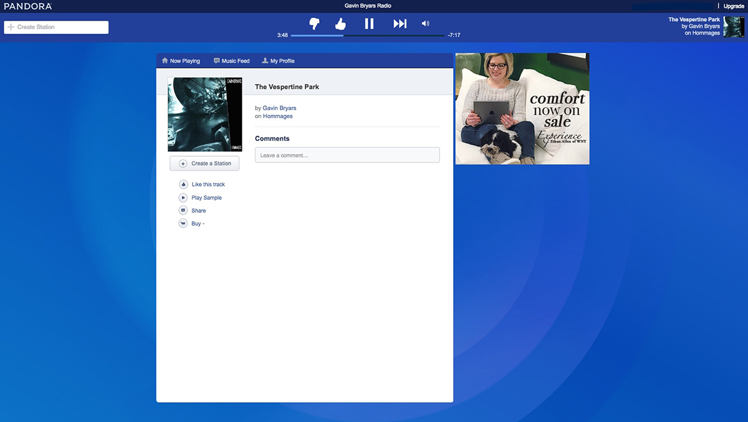Open the Ethan Allen comfort sale ad
748x422 pixels.
[x=522, y=109]
